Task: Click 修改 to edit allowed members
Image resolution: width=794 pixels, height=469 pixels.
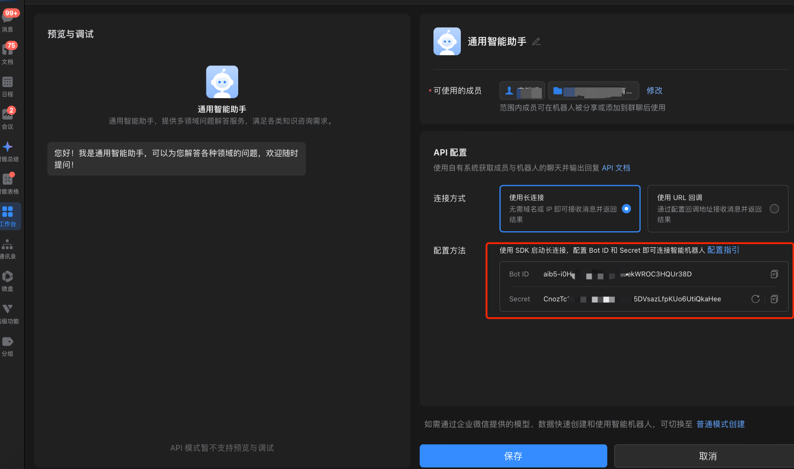Action: [x=654, y=91]
